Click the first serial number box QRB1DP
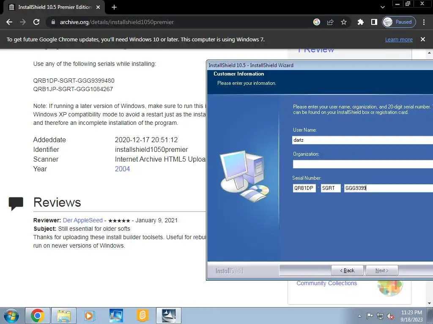This screenshot has height=324, width=433. coord(304,188)
